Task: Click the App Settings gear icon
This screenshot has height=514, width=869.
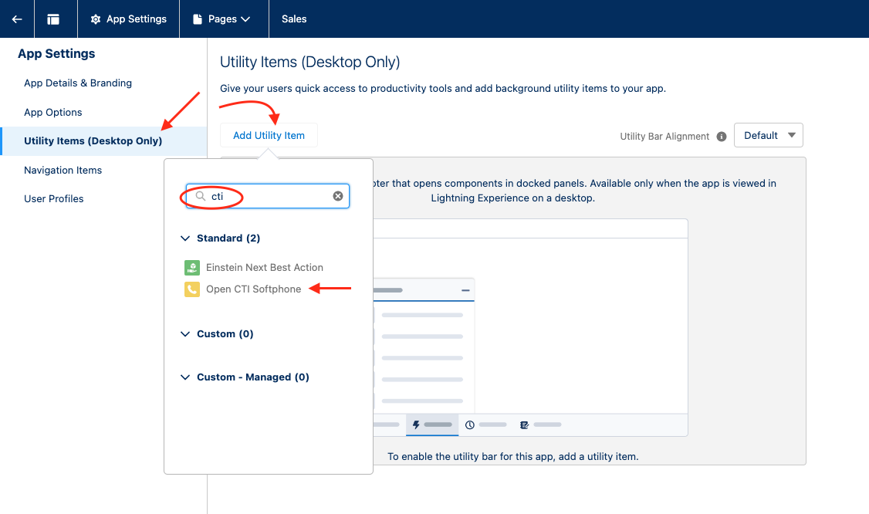Action: click(96, 19)
